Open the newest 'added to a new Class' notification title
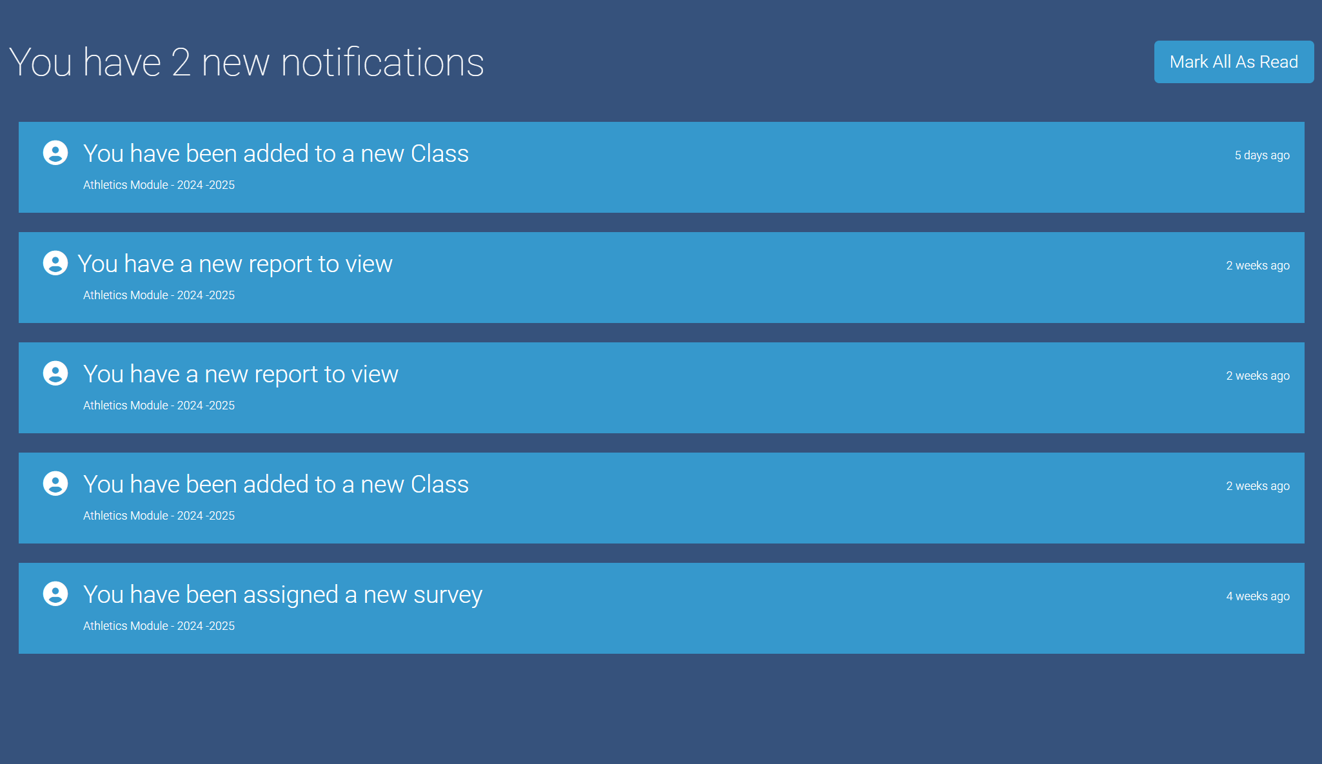1322x764 pixels. click(x=275, y=154)
